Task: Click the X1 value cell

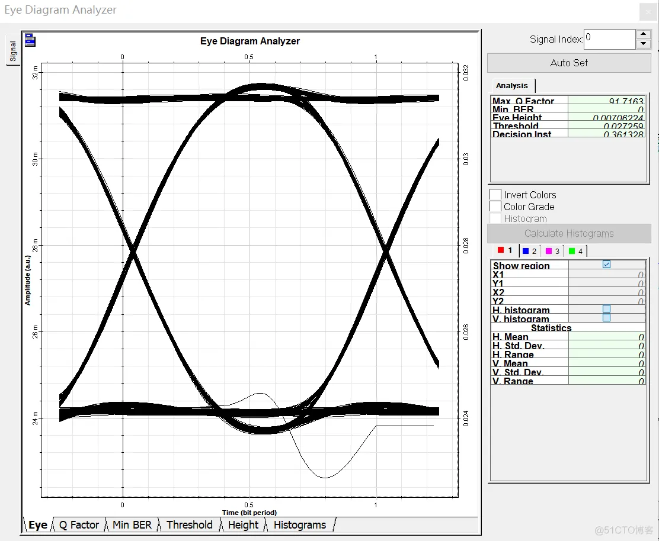Action: point(606,273)
